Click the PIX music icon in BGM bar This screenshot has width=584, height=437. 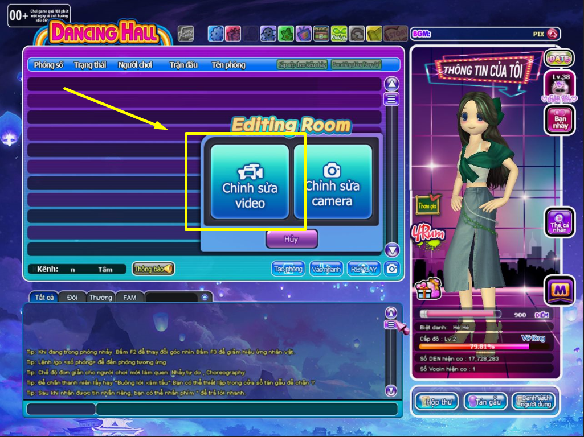[552, 34]
